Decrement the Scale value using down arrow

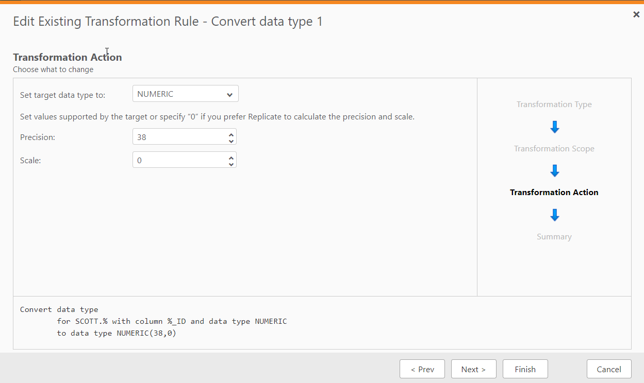point(231,164)
